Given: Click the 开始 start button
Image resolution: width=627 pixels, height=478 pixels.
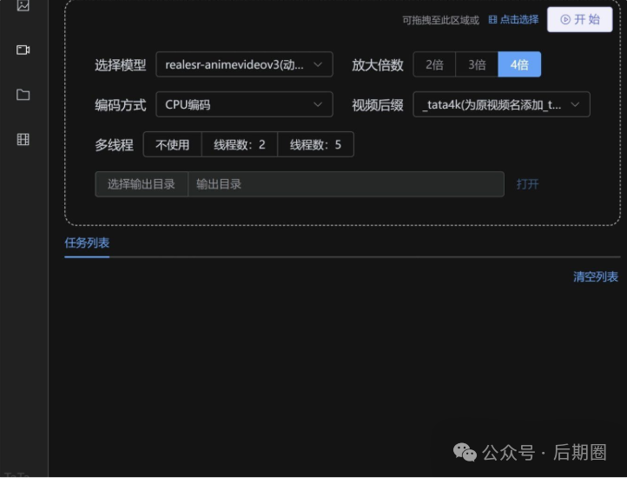Looking at the screenshot, I should click(579, 19).
